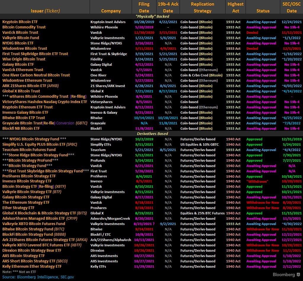This screenshot has width=303, height=281.
Task: Select Bitcoin Commodity Trust issuer name
Action: 24,27
